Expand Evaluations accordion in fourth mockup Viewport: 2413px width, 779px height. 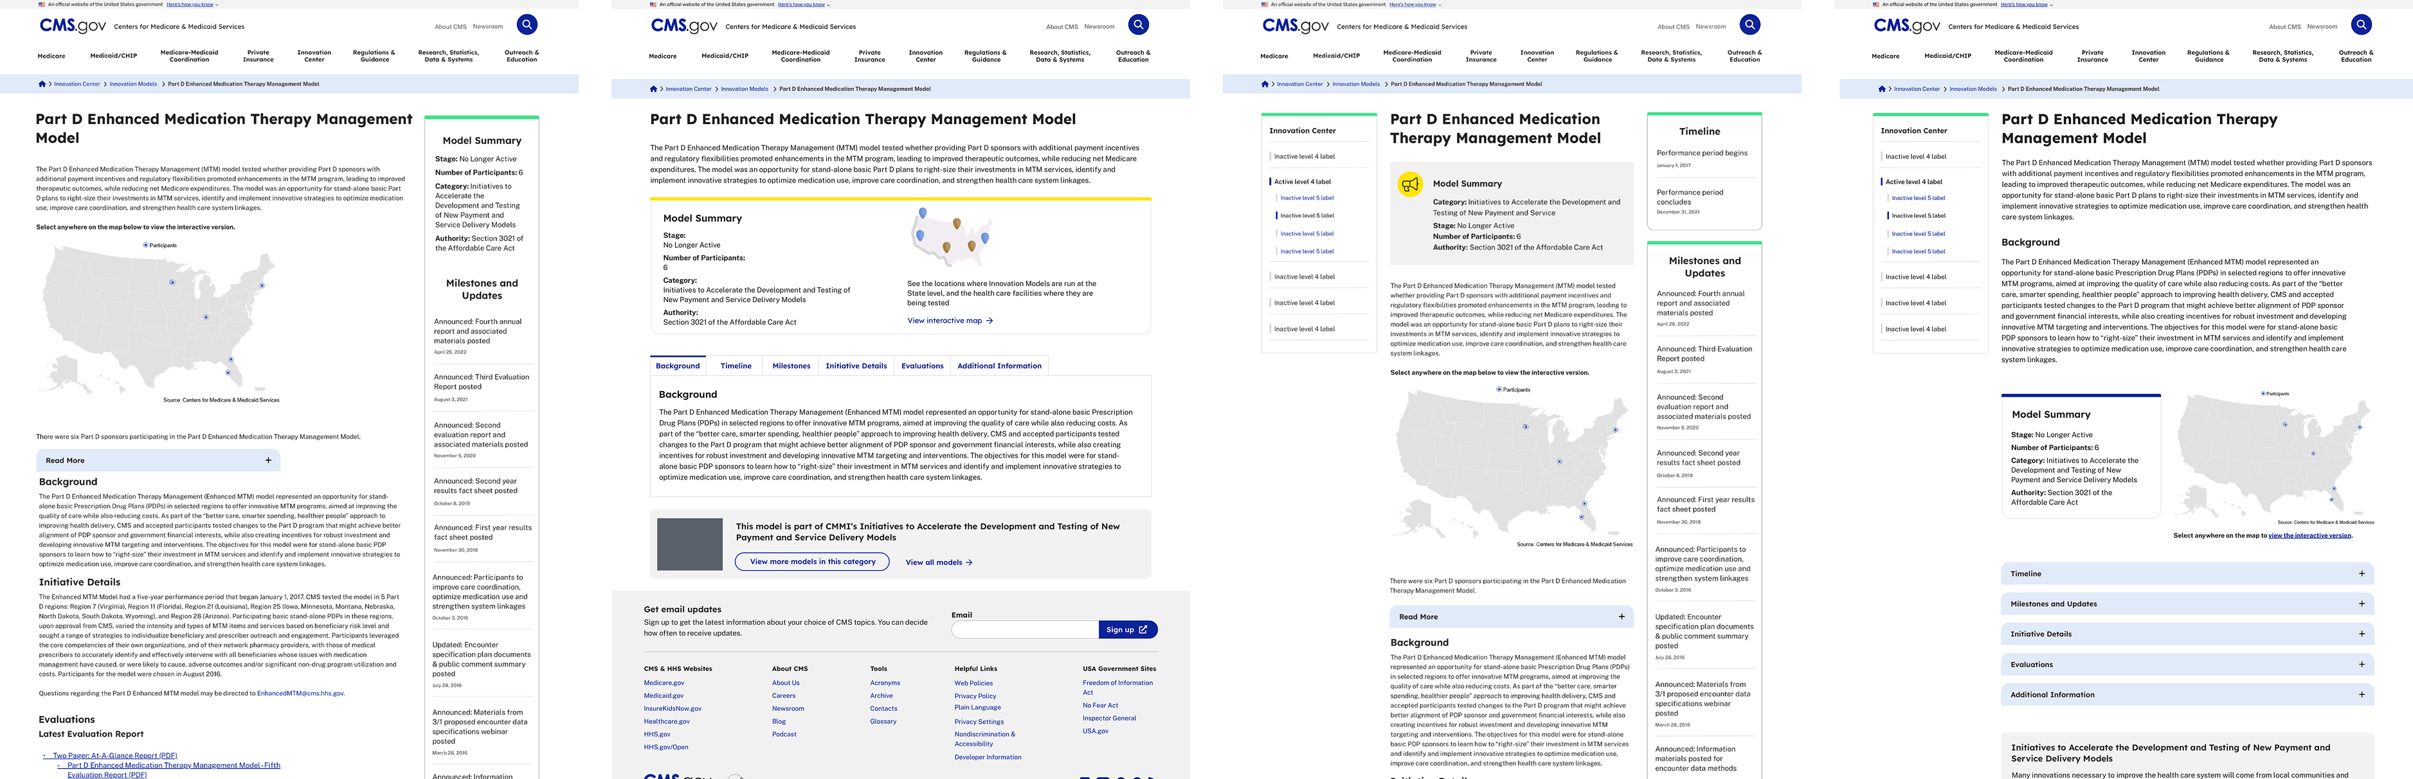coord(2187,664)
